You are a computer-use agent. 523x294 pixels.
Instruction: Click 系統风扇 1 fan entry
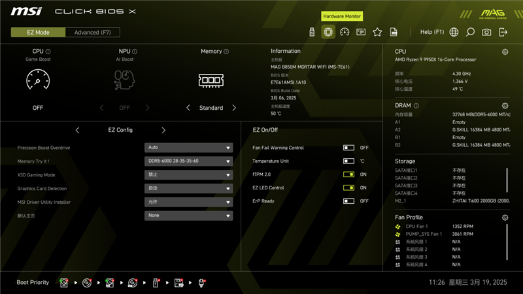click(x=416, y=242)
